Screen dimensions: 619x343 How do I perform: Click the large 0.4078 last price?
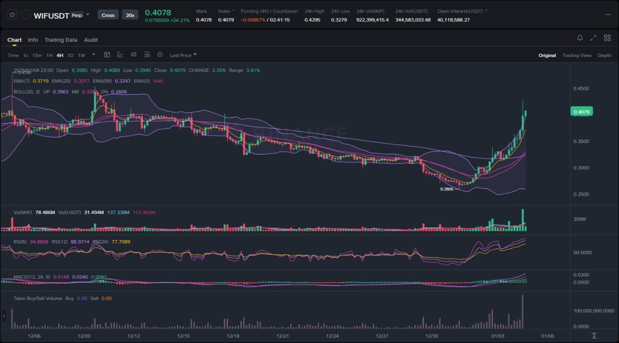coord(158,12)
